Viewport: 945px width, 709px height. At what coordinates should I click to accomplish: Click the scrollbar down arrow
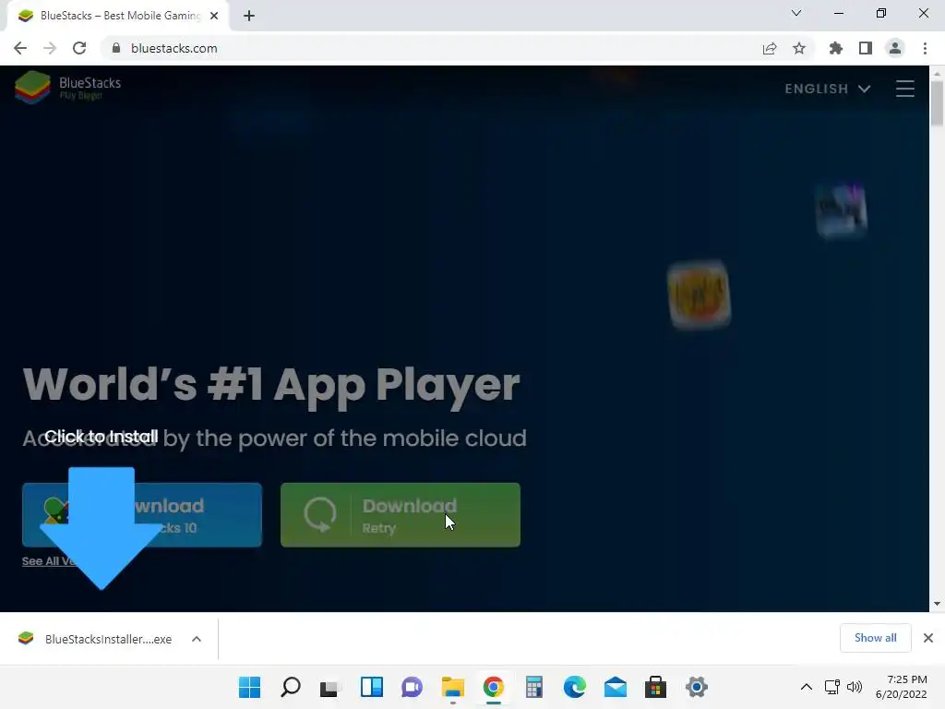click(937, 604)
